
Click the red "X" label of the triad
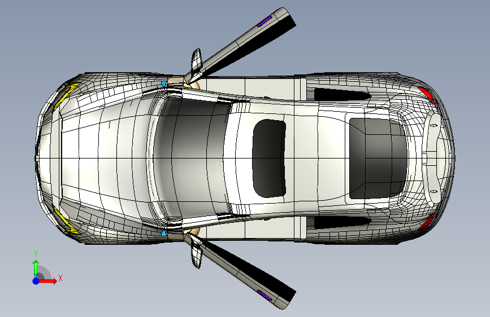pos(60,278)
